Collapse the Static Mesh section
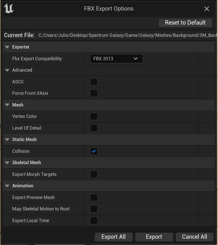 7,140
